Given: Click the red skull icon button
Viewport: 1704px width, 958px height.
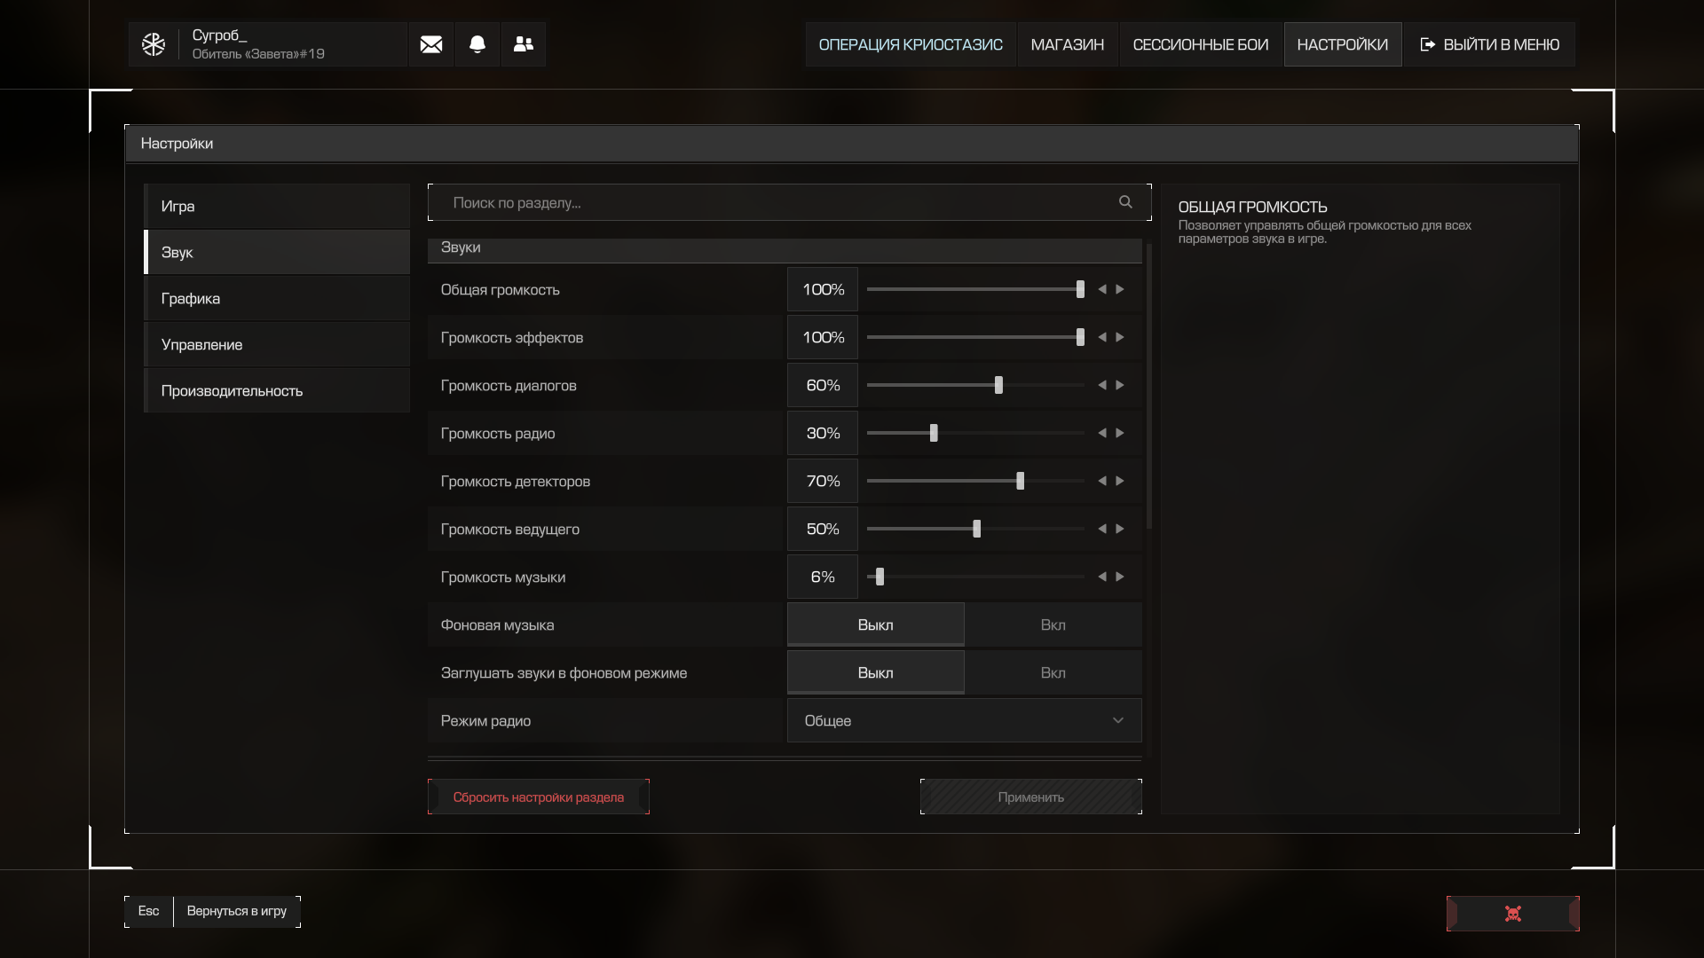Looking at the screenshot, I should (x=1513, y=914).
